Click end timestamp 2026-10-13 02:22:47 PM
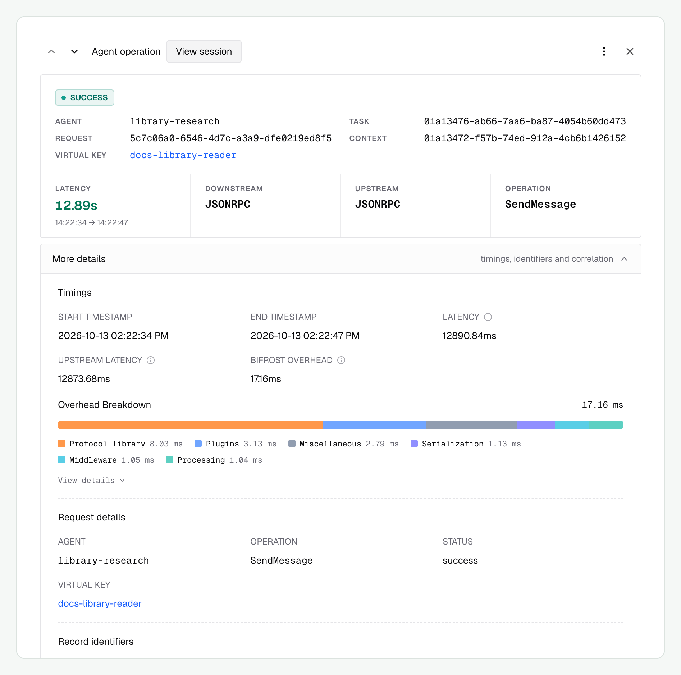 click(305, 336)
